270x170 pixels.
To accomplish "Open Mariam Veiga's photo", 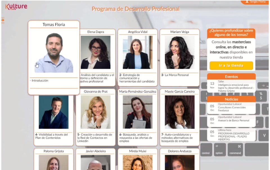I will (180, 52).
